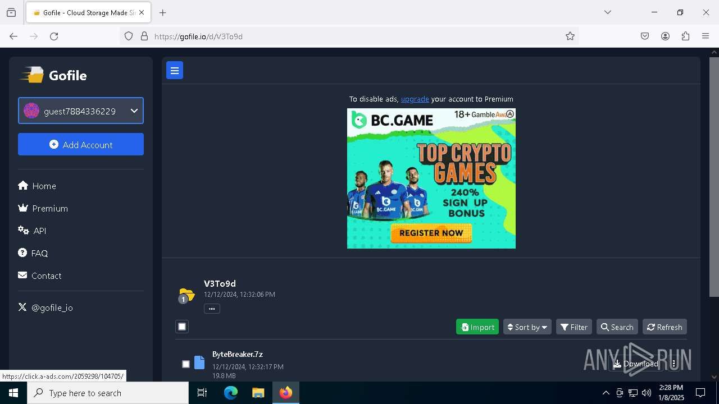
Task: Open the Firefox extensions icon
Action: pos(685,36)
